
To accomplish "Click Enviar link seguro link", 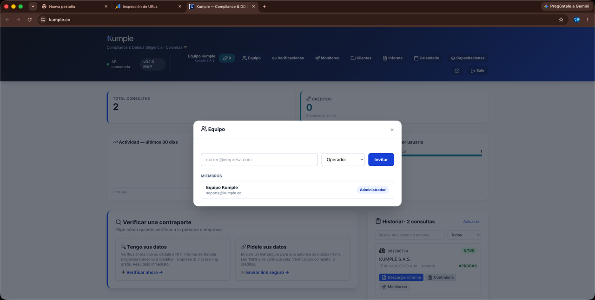I will [x=265, y=272].
